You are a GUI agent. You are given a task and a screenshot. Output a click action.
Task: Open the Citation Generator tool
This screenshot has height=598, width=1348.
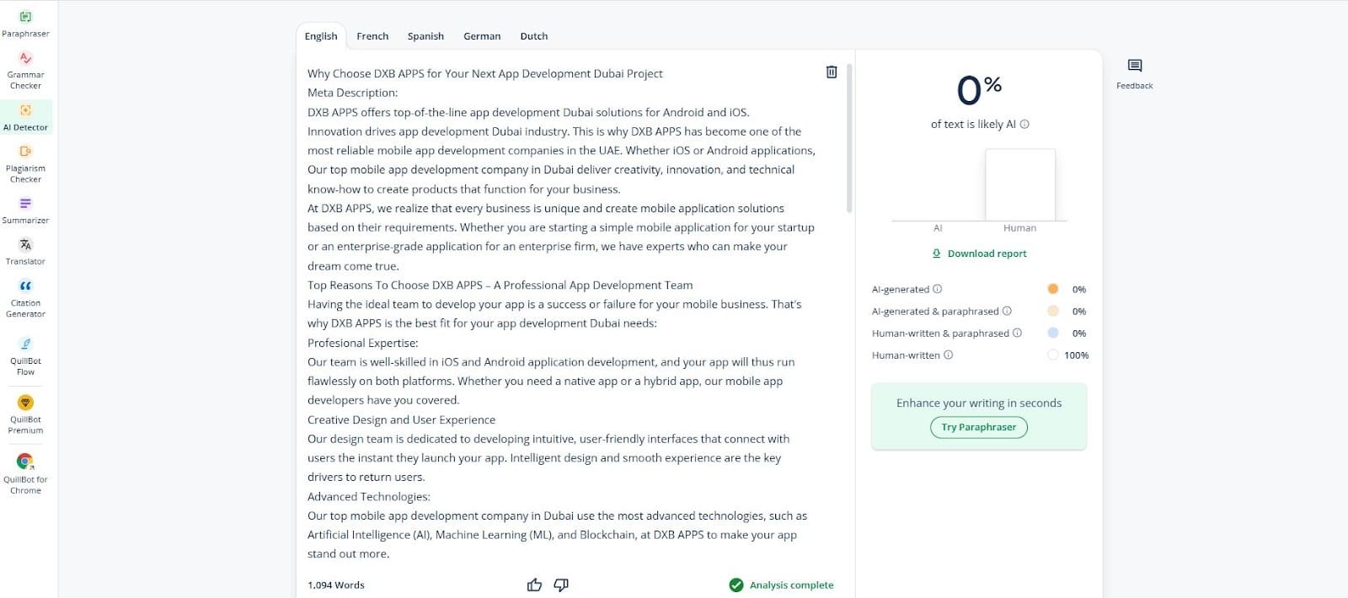coord(25,298)
